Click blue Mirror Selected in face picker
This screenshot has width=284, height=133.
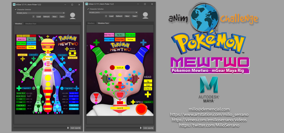(109, 39)
